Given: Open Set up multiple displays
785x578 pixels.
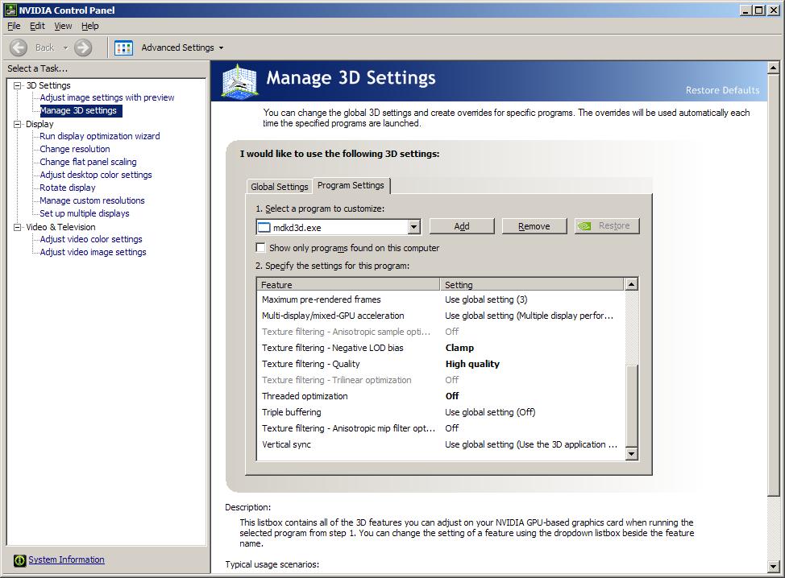Looking at the screenshot, I should coord(85,213).
